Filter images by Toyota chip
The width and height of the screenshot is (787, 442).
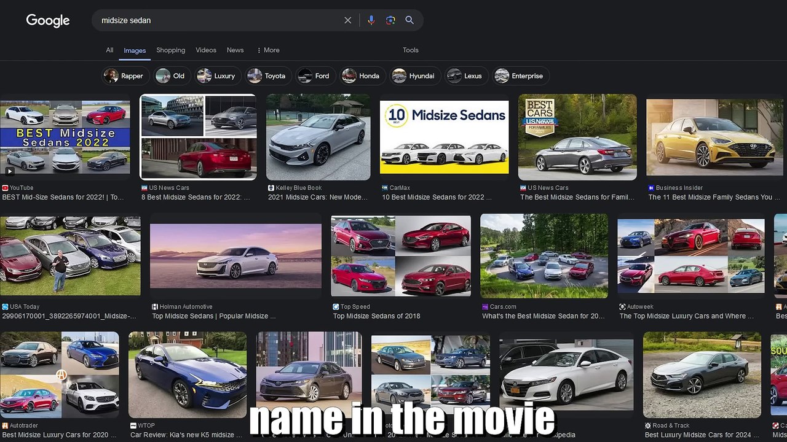pos(267,76)
